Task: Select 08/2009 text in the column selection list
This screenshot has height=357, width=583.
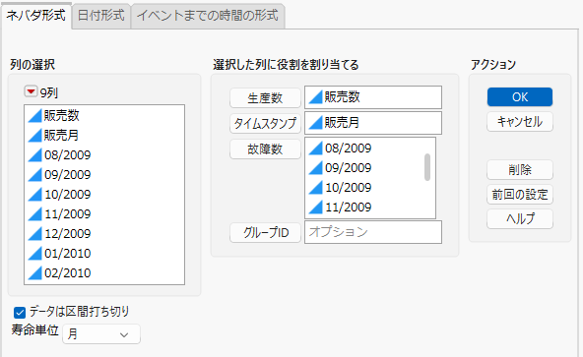Action: coord(68,155)
